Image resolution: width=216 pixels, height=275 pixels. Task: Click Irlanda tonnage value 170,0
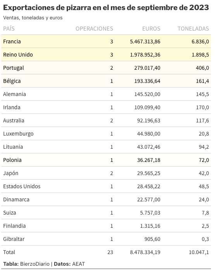[x=202, y=107]
